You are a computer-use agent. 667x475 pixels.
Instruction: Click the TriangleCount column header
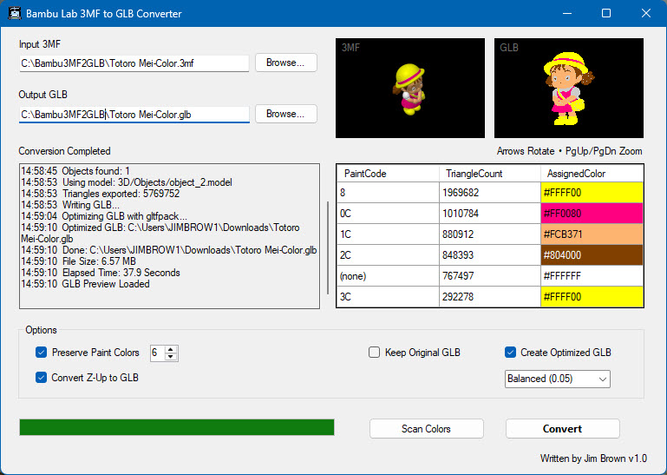[489, 174]
